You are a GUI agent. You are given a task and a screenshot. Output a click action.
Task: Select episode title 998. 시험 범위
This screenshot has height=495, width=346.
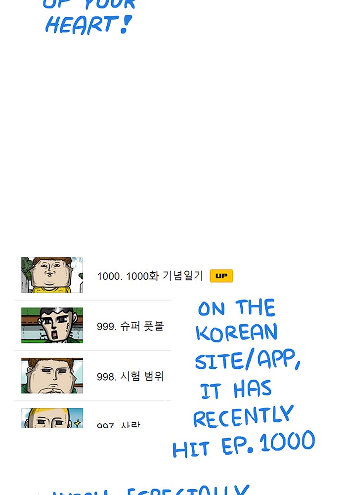tap(130, 376)
